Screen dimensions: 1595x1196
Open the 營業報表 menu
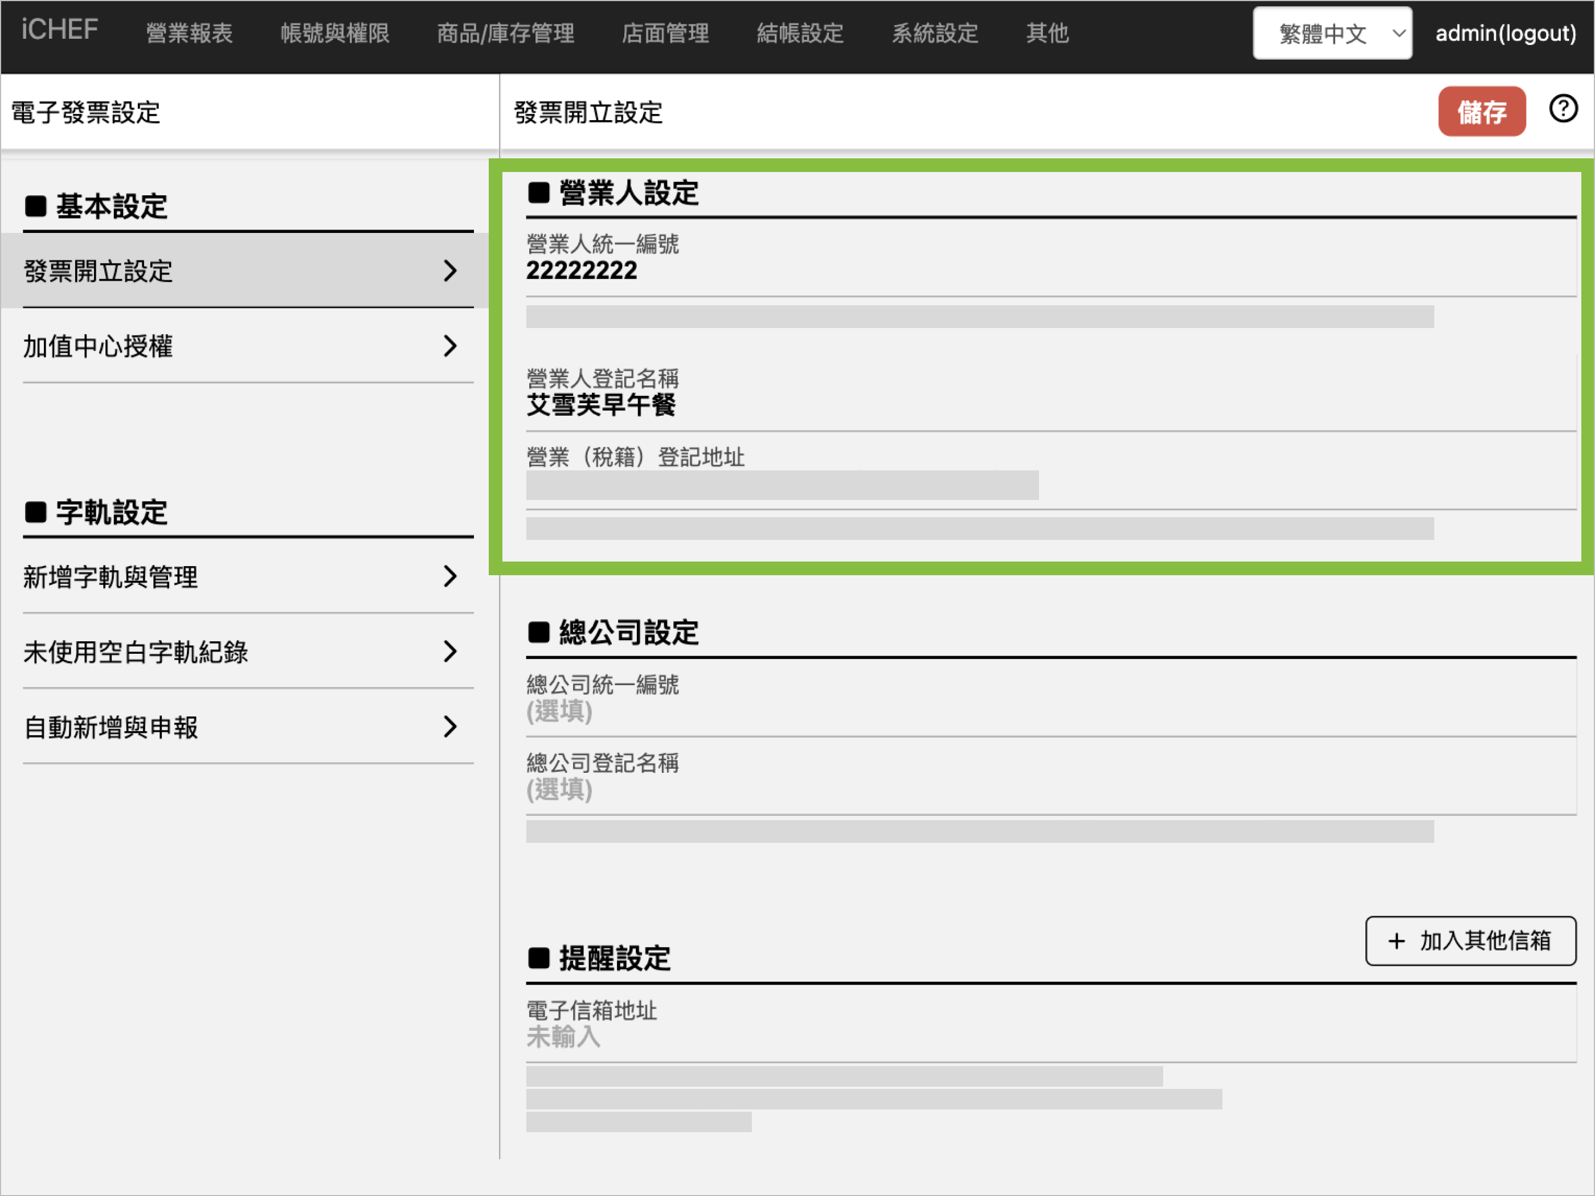coord(189,33)
